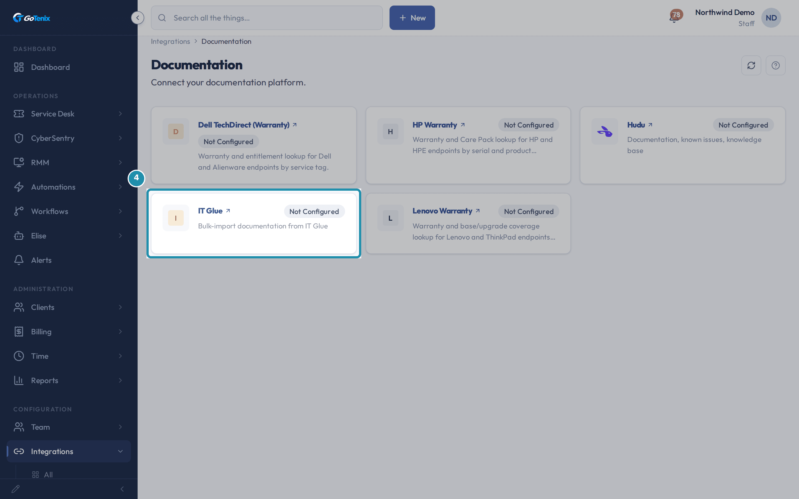Open the HP Warranty link
Image resolution: width=799 pixels, height=499 pixels.
click(x=438, y=125)
